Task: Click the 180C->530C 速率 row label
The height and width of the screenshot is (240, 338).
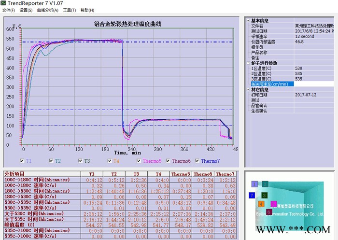Action: [x=42, y=197]
